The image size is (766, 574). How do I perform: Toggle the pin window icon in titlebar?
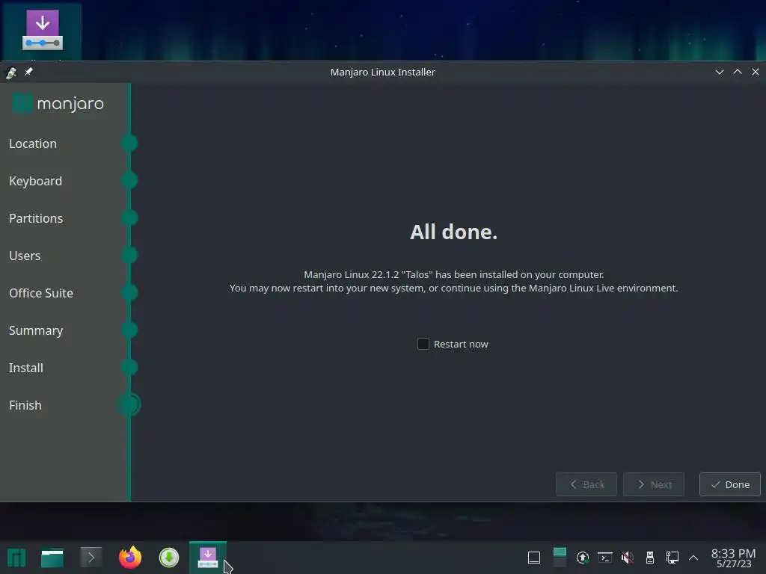[28, 72]
